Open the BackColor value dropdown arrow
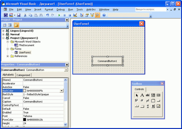 [62, 91]
